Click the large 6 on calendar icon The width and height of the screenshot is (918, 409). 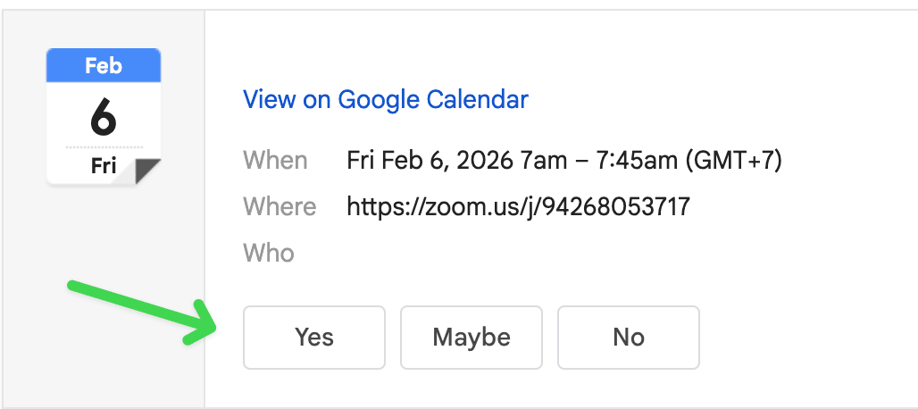(x=104, y=115)
